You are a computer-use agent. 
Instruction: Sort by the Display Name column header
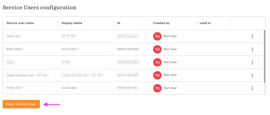72,23
